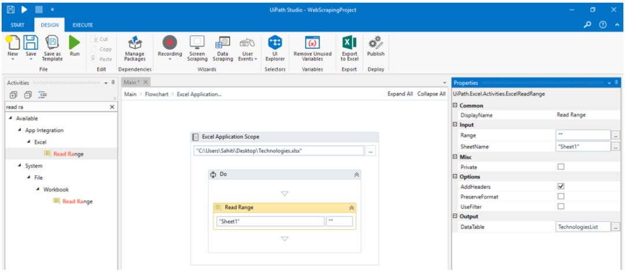Collapse the Do sequence
This screenshot has width=625, height=272.
pos(356,175)
